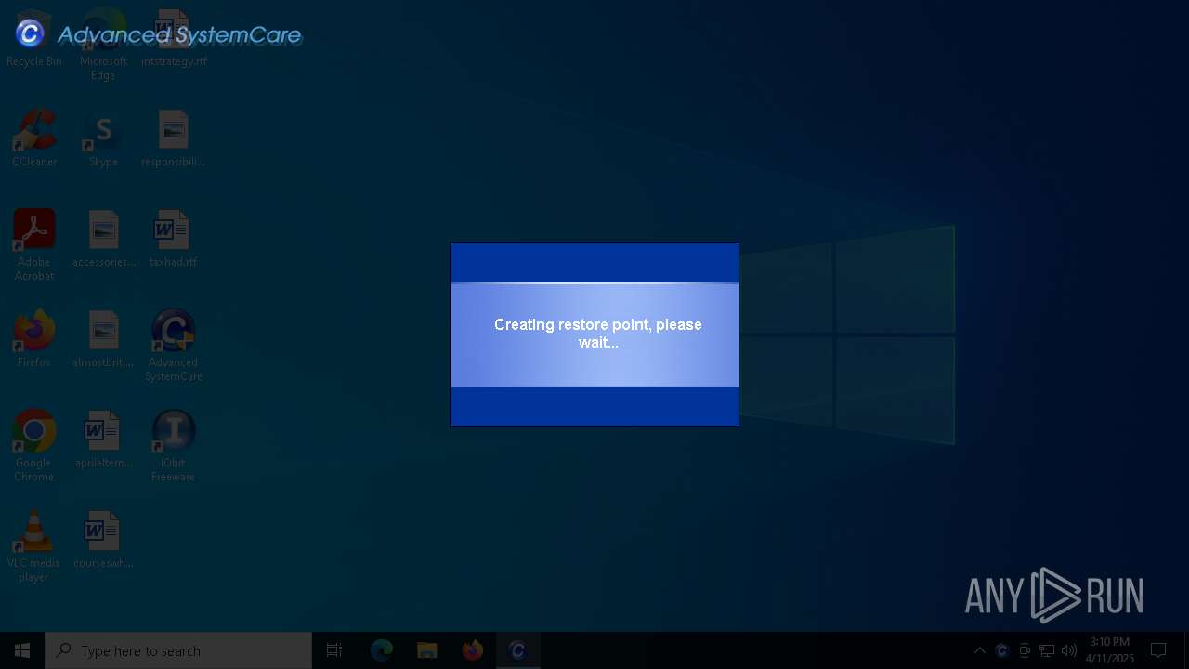This screenshot has width=1189, height=669.
Task: Open the clock showing 3:10 PM
Action: 1110,650
